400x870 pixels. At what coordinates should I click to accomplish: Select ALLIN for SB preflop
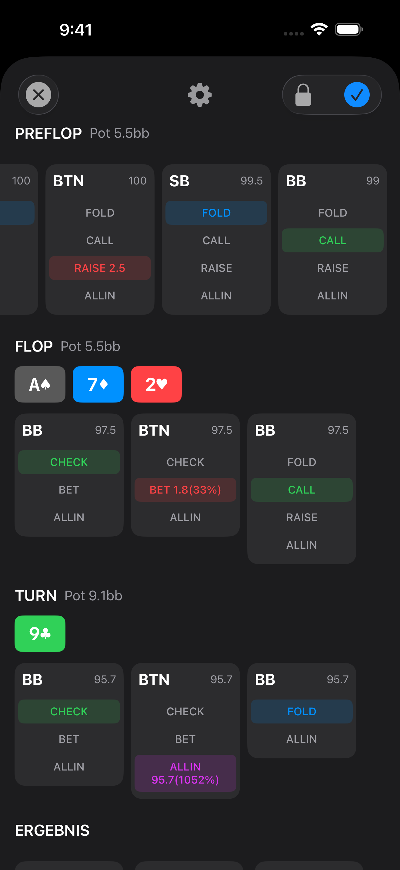(216, 295)
